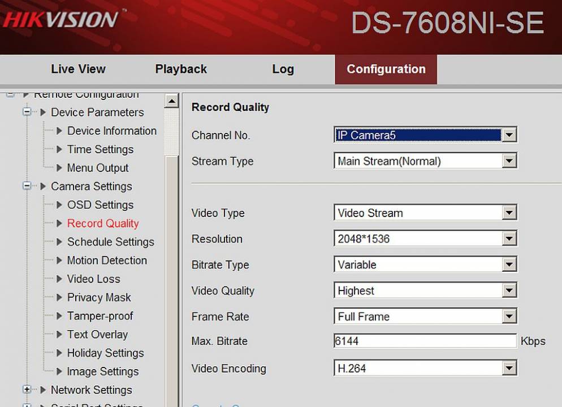Image resolution: width=562 pixels, height=407 pixels.
Task: Click arrow icon beside Menu Output
Action: pyautogui.click(x=59, y=168)
